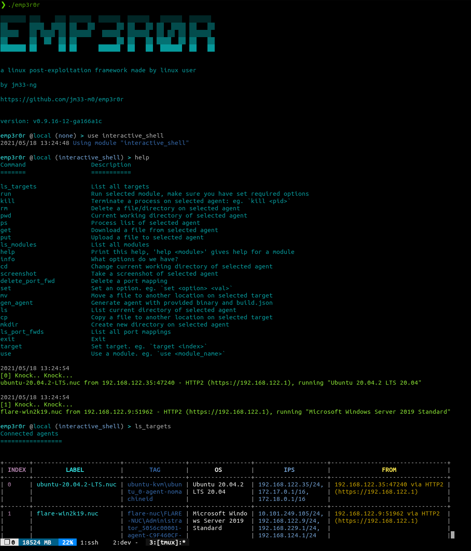This screenshot has height=551, width=471.
Task: Click the EMP3R0R ASCII banner logo
Action: pos(107,34)
